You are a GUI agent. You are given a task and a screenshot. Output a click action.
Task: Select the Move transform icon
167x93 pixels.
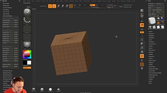[x=58, y=6]
